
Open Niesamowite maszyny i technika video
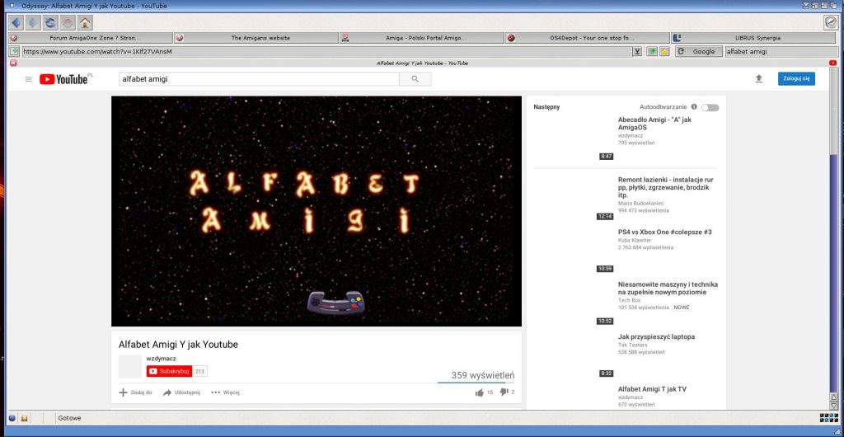point(668,288)
